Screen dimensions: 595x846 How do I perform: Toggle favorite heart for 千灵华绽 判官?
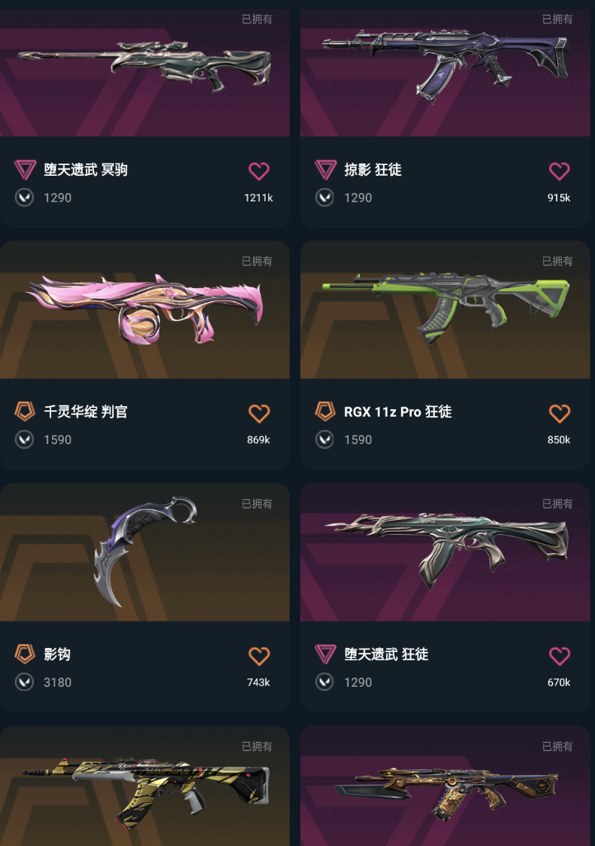(259, 414)
